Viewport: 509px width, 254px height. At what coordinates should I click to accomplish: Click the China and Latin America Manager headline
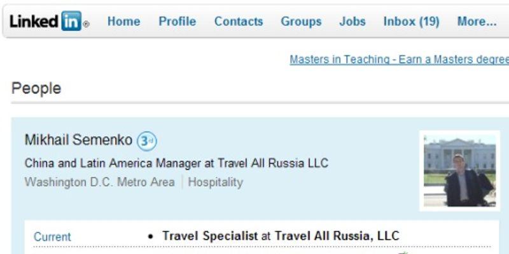176,163
